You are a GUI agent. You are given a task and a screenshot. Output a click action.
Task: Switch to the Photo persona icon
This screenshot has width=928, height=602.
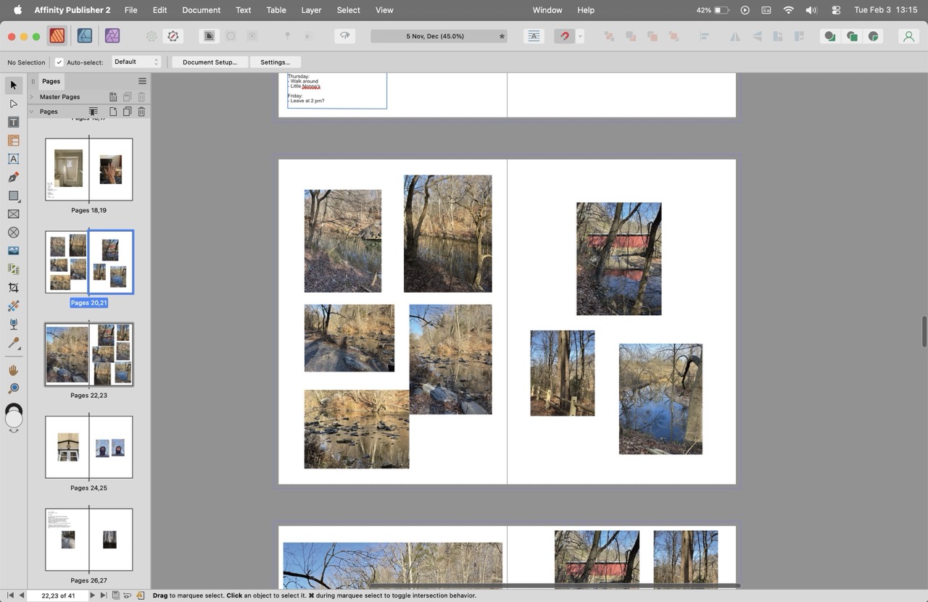tap(112, 36)
